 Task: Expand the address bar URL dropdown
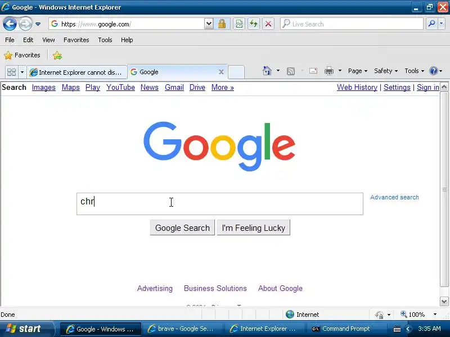(209, 24)
